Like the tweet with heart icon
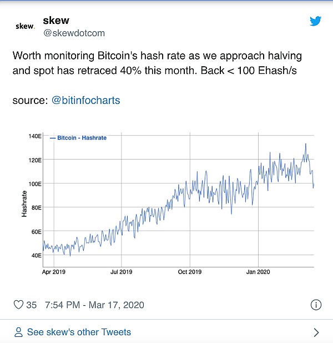 [18, 305]
